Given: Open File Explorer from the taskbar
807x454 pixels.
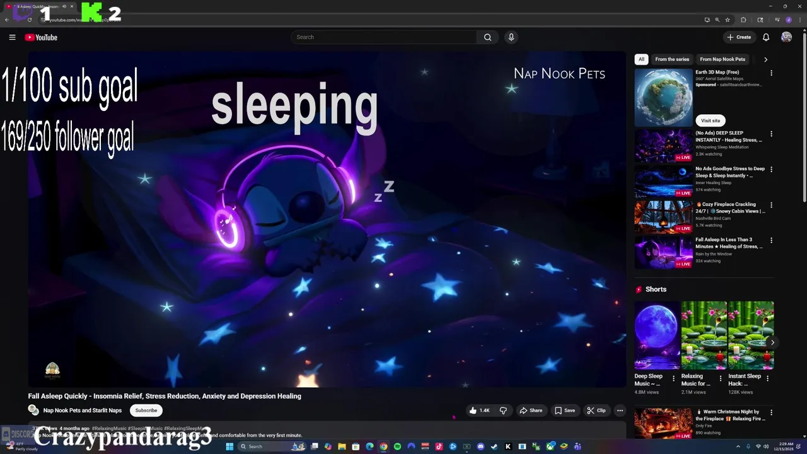Looking at the screenshot, I should pos(342,446).
